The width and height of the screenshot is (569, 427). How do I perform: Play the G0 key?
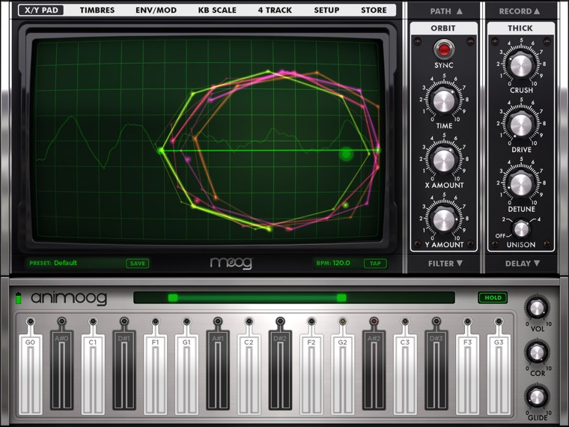point(31,374)
